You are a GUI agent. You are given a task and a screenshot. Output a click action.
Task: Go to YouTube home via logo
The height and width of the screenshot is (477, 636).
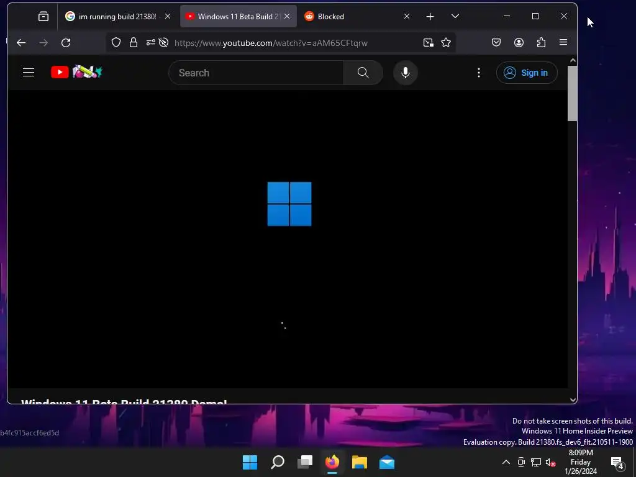pyautogui.click(x=76, y=72)
